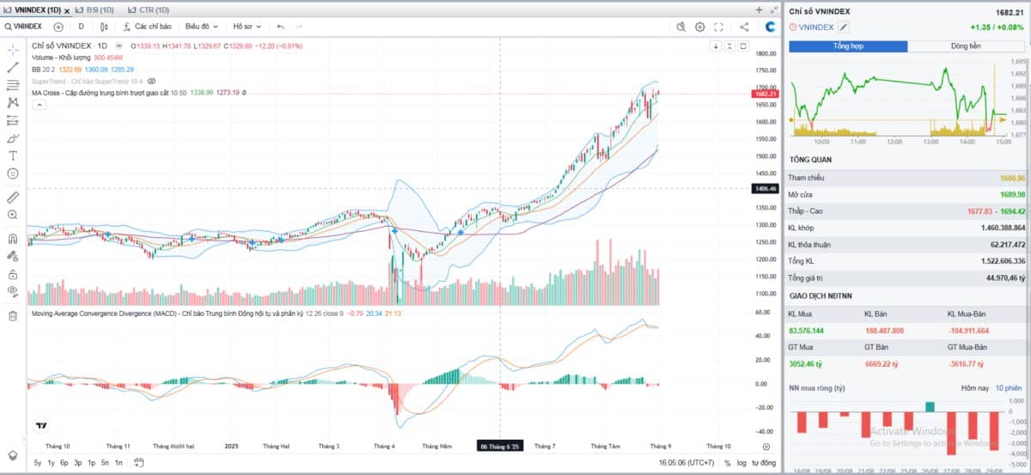Open the Fibonacci lines tool group
Screen dimensions: 1031x475
click(13, 84)
